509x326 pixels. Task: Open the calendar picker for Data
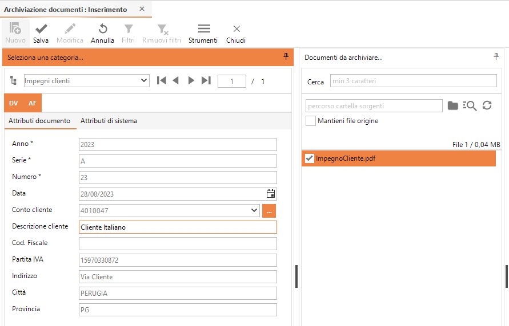pos(271,194)
